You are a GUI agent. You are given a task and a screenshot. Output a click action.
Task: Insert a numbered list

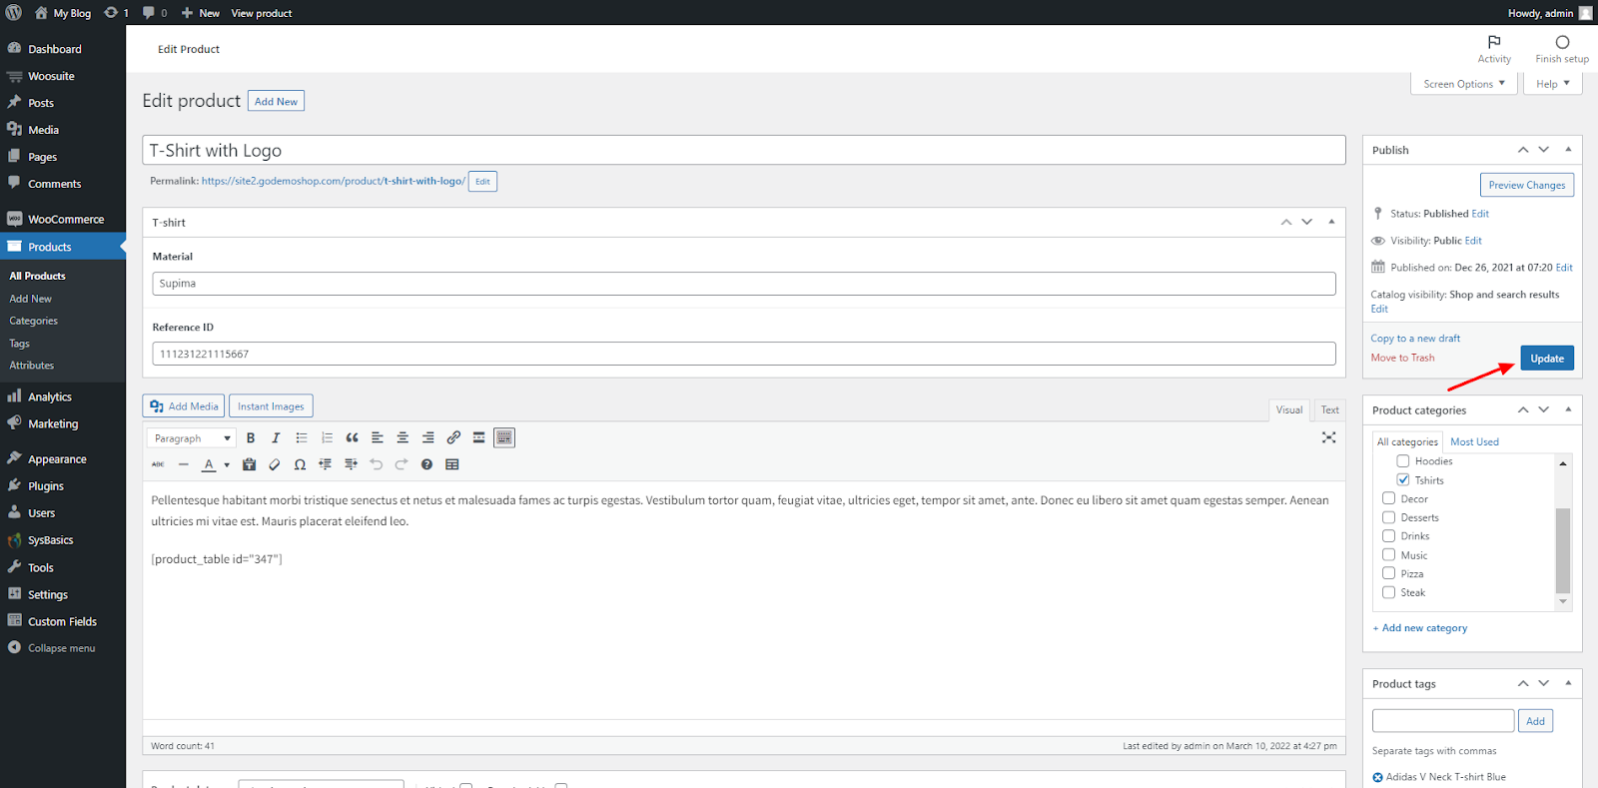pyautogui.click(x=327, y=438)
